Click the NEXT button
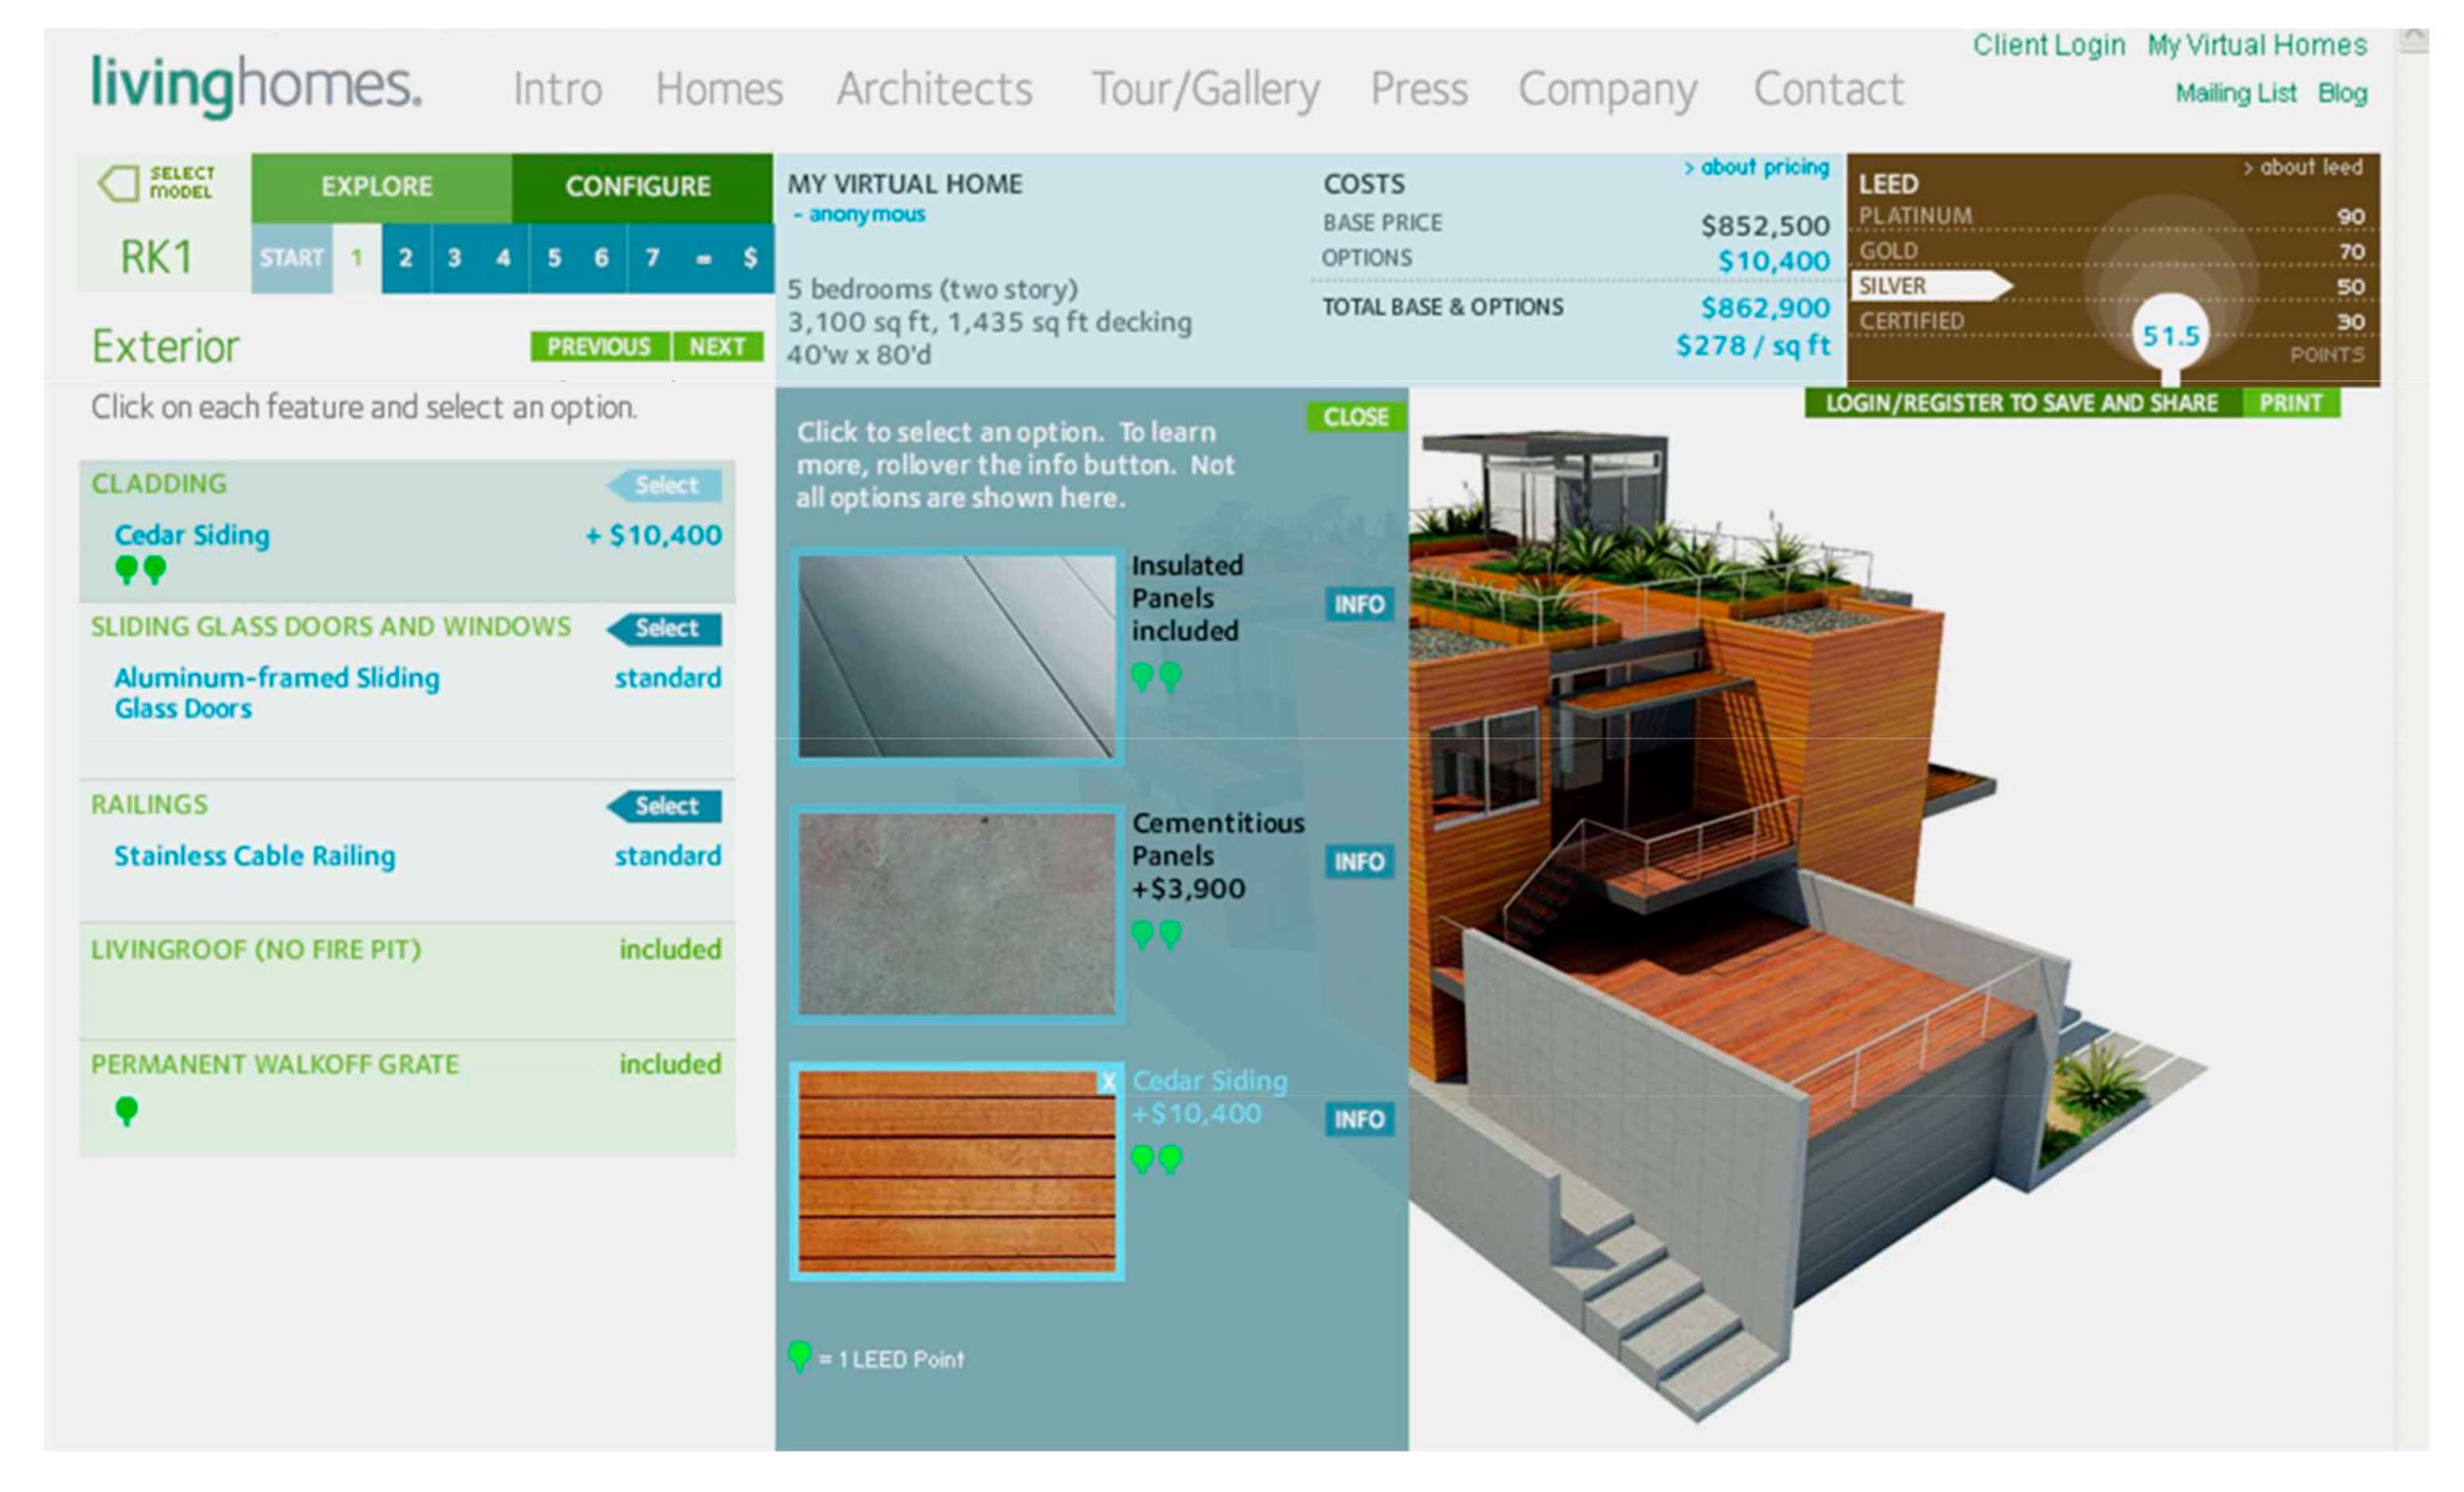This screenshot has height=1492, width=2464. click(717, 347)
